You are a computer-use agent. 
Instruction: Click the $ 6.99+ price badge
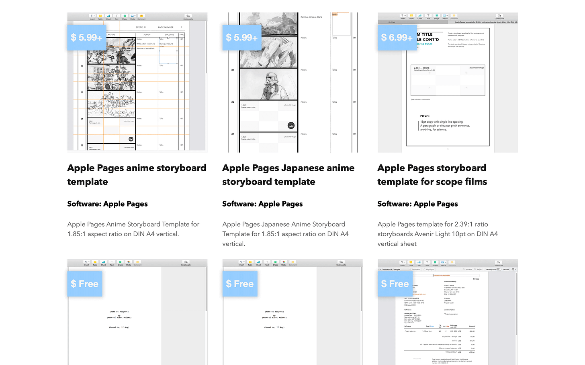click(397, 37)
